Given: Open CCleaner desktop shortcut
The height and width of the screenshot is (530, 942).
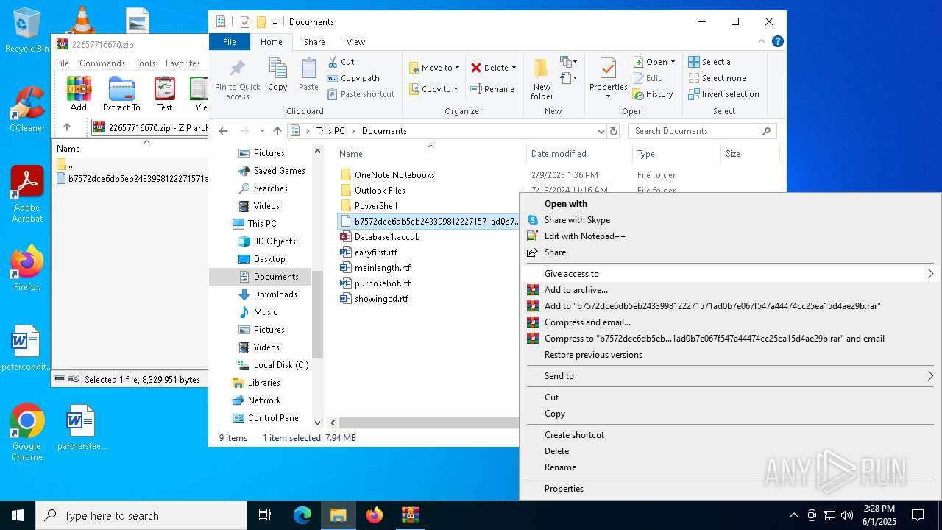Looking at the screenshot, I should click(x=27, y=109).
